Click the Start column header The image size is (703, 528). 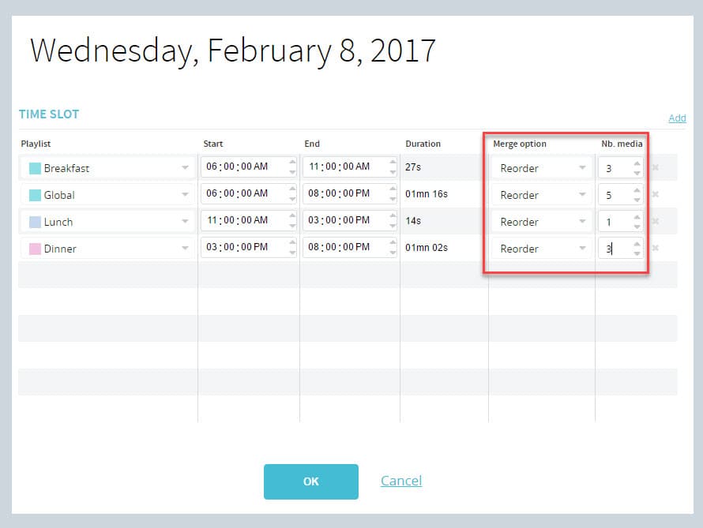213,144
